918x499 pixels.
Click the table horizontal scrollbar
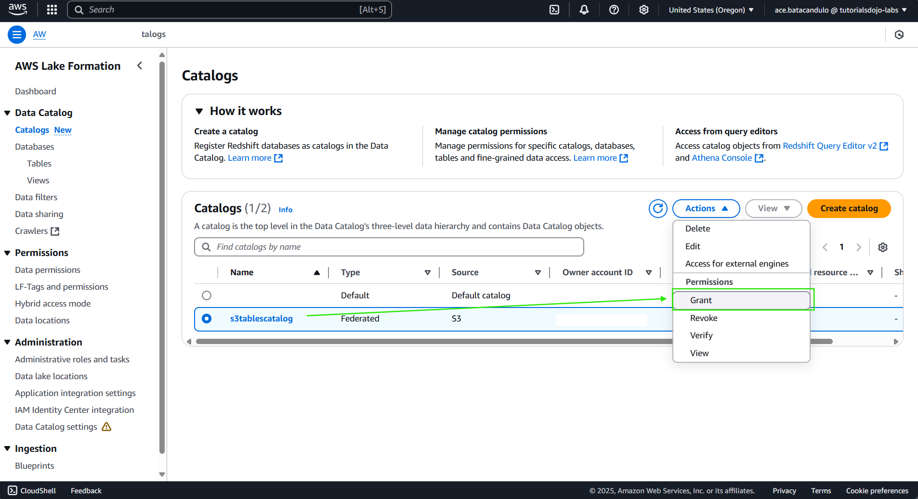(514, 342)
